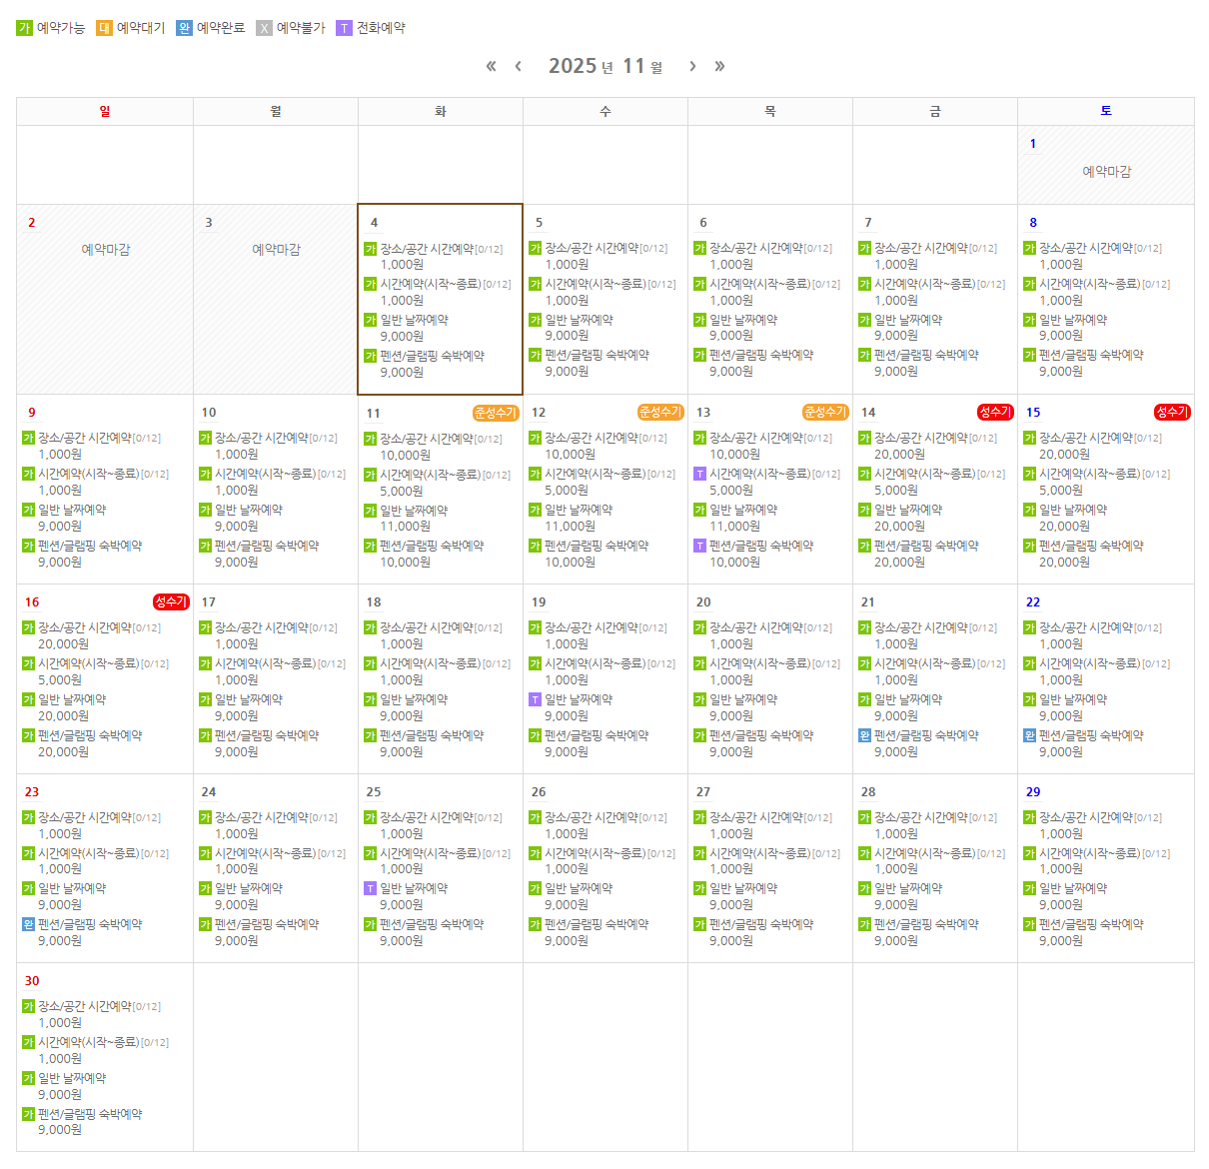Screen dimensions: 1209x1169
Task: Click the blue 완 icon on November 23
Action: pyautogui.click(x=28, y=924)
